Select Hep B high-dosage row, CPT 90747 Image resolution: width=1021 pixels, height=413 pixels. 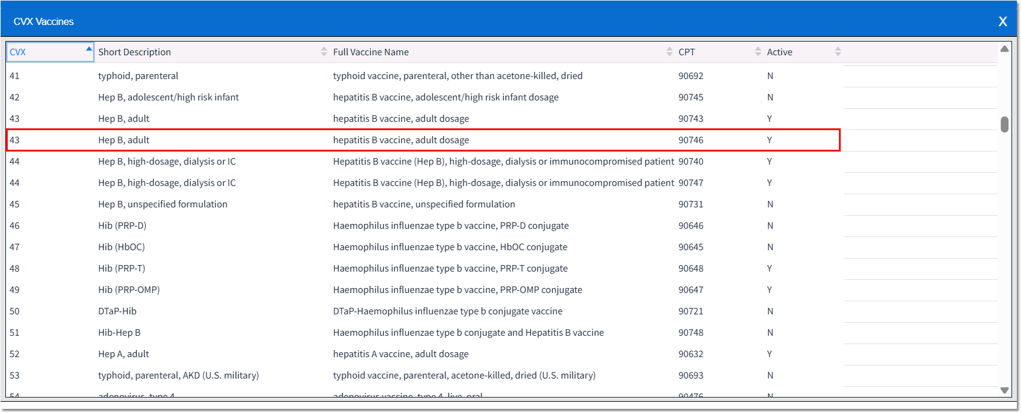pos(424,182)
